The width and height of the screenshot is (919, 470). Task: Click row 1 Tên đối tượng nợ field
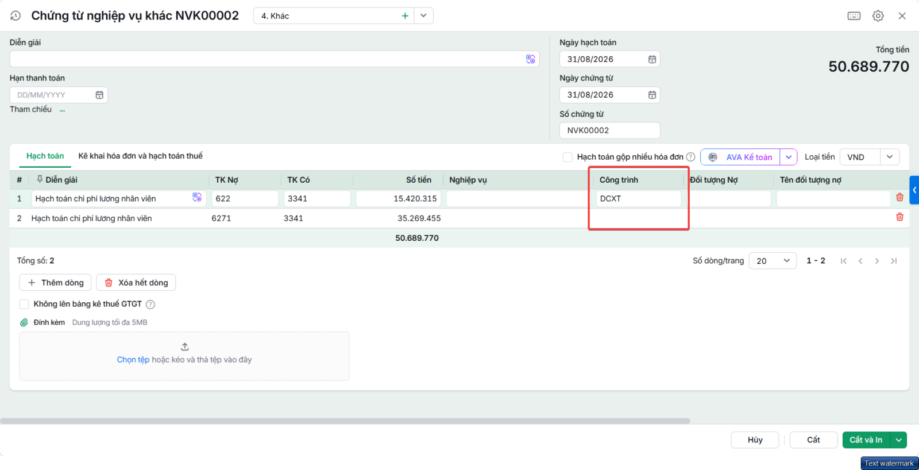tap(833, 199)
